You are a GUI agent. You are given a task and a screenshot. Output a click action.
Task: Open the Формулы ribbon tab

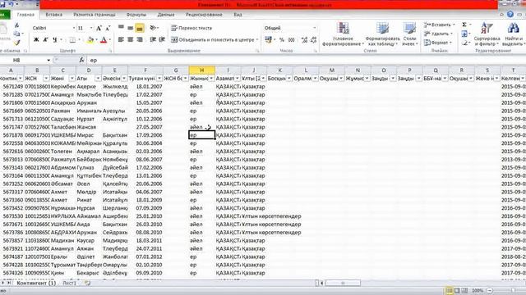(136, 15)
